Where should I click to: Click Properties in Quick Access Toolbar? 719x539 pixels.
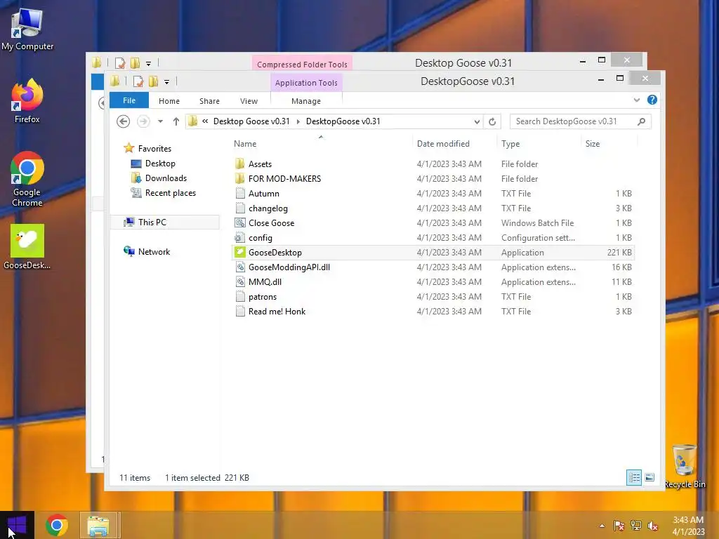[x=138, y=81]
